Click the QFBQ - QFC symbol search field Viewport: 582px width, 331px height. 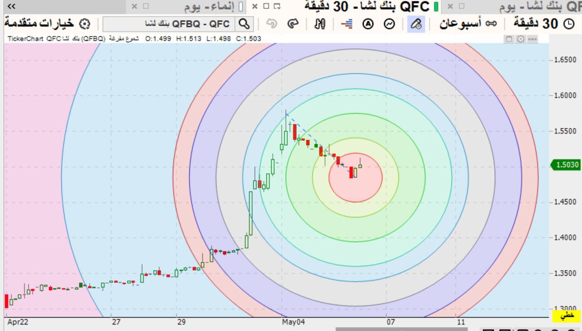click(x=169, y=24)
